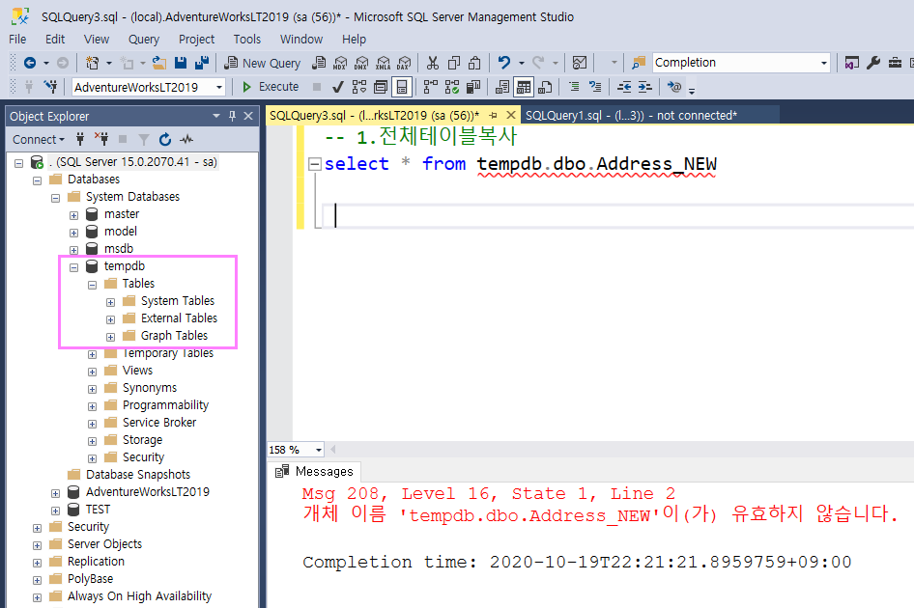Expand the AdventureWorksLT2019 database node
This screenshot has height=608, width=914.
[55, 493]
